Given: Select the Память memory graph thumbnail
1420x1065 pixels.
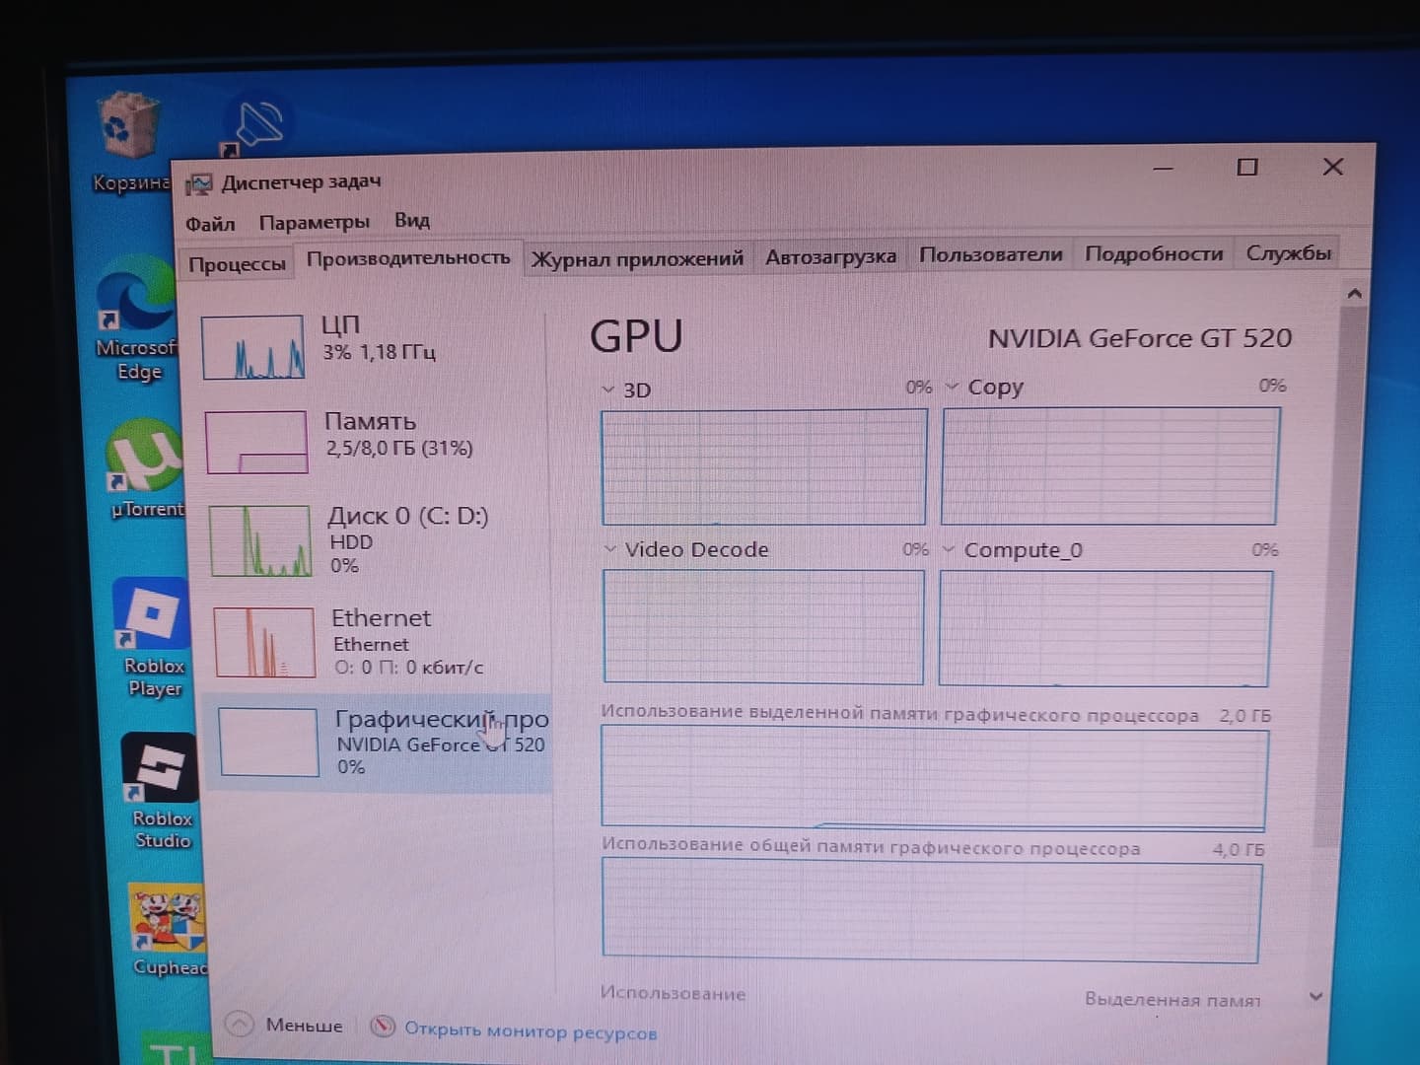Looking at the screenshot, I should point(256,442).
